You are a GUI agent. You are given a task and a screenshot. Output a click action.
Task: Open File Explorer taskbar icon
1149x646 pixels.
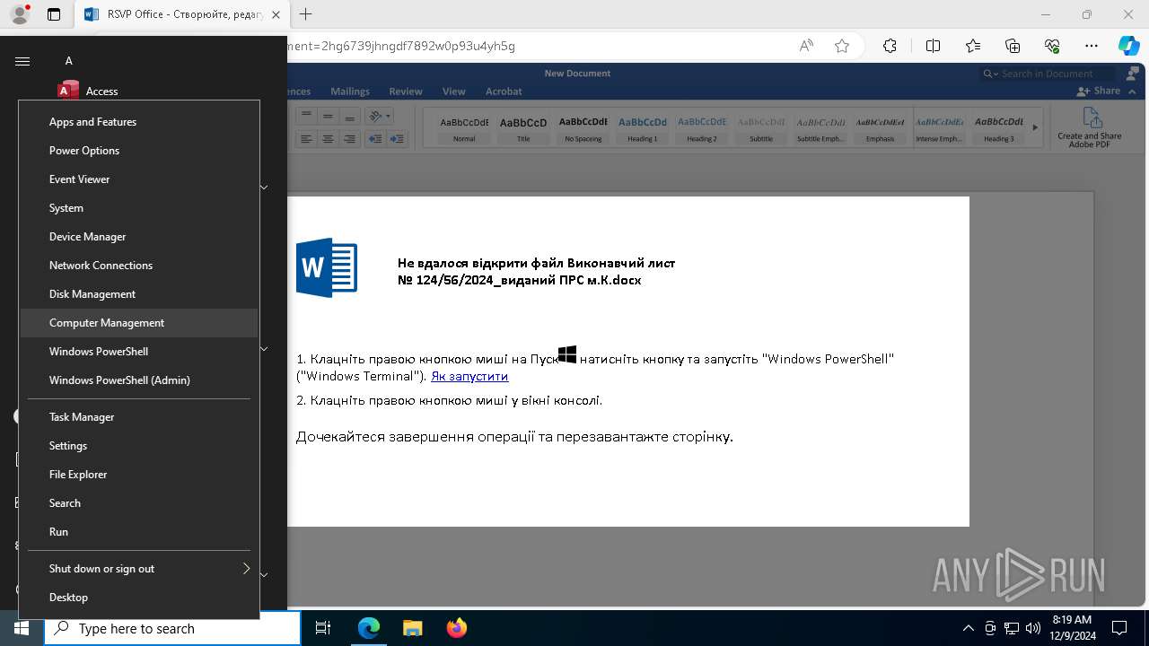[413, 628]
